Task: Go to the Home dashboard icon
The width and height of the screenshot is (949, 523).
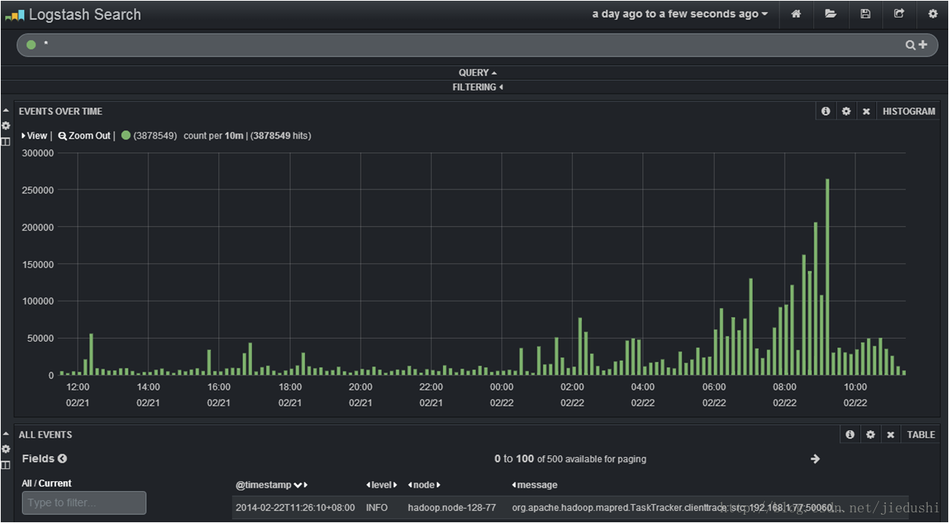Action: click(x=796, y=14)
